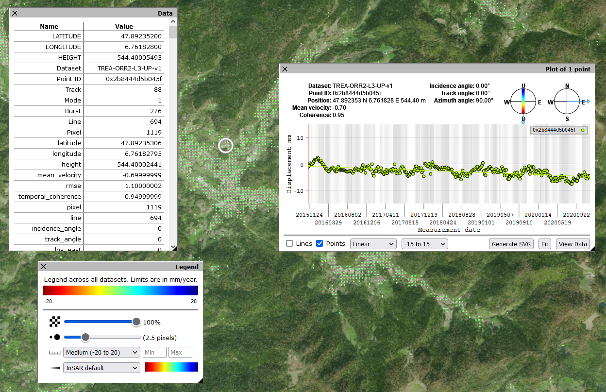Open the Linear fit type dropdown
606x392 pixels.
(373, 244)
